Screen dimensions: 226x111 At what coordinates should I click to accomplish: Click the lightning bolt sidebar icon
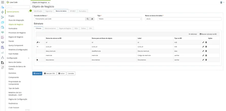3,12
